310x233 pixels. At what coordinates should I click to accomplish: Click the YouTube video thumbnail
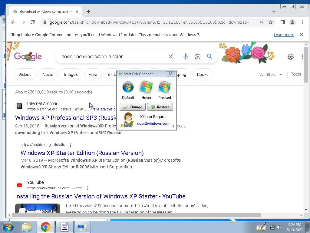tap(37, 208)
